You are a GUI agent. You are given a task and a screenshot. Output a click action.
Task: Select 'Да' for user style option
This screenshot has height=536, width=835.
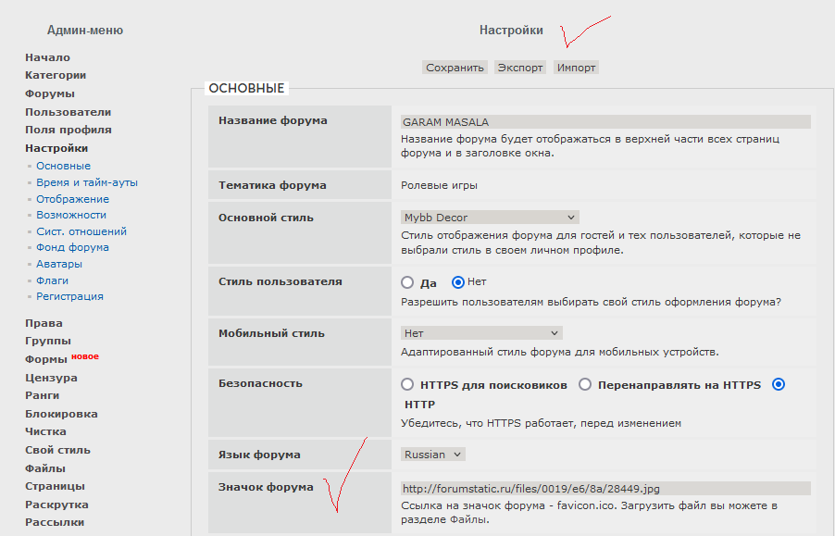coord(407,282)
